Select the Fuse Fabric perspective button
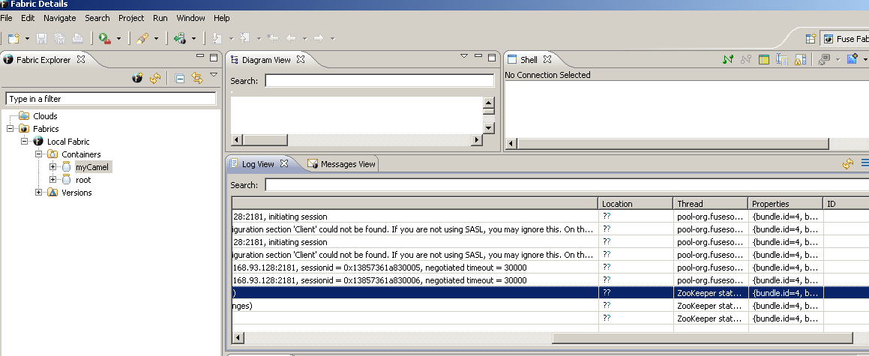The image size is (869, 356). (x=845, y=39)
